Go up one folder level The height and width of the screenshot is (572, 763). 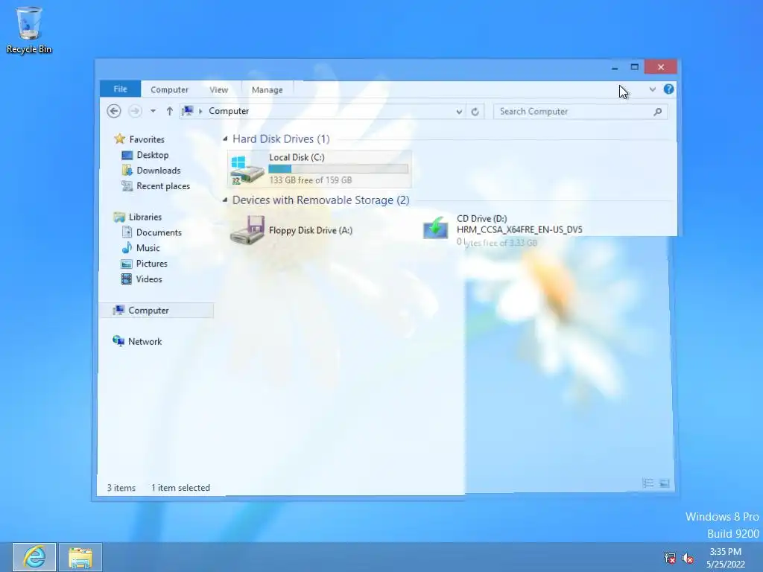click(169, 112)
